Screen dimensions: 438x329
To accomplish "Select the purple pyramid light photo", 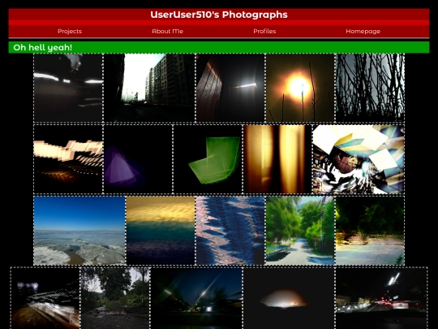I will 138,159.
